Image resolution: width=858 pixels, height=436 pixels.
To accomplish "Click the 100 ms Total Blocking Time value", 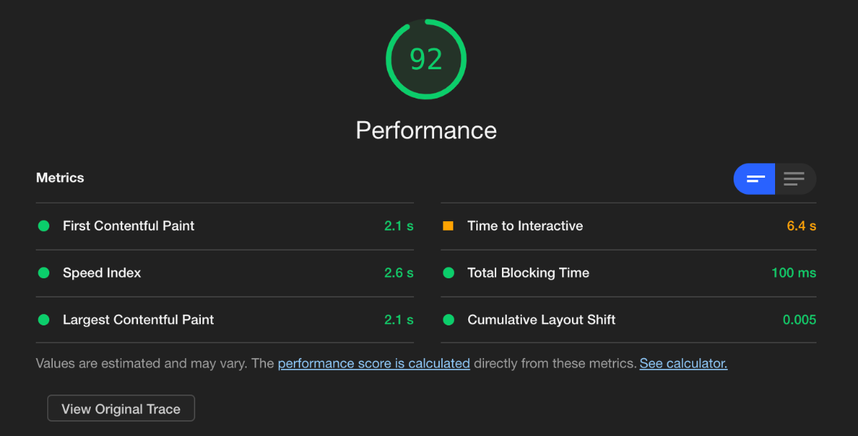I will [x=794, y=273].
